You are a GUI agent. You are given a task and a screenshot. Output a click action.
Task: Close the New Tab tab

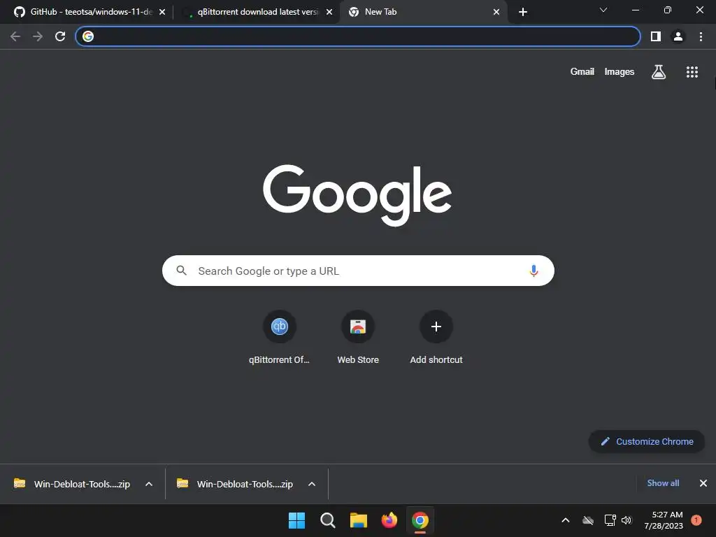(x=496, y=12)
